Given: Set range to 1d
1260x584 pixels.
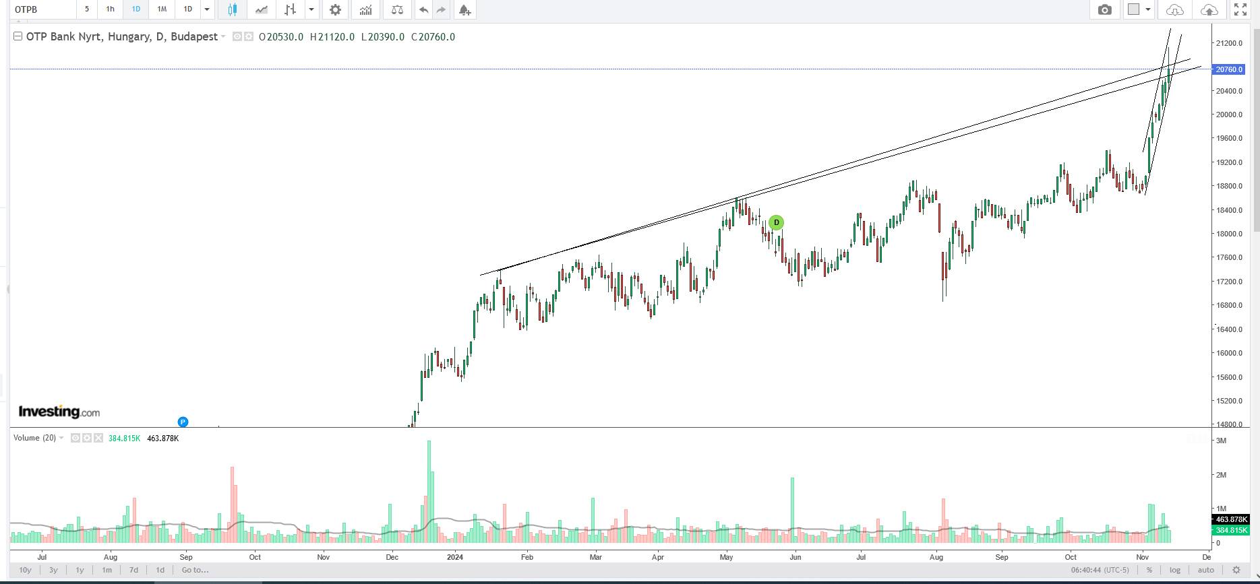Looking at the screenshot, I should pos(160,570).
